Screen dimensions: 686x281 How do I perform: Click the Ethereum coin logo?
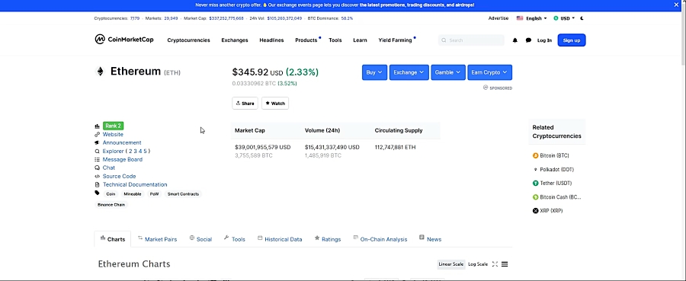[x=100, y=72]
